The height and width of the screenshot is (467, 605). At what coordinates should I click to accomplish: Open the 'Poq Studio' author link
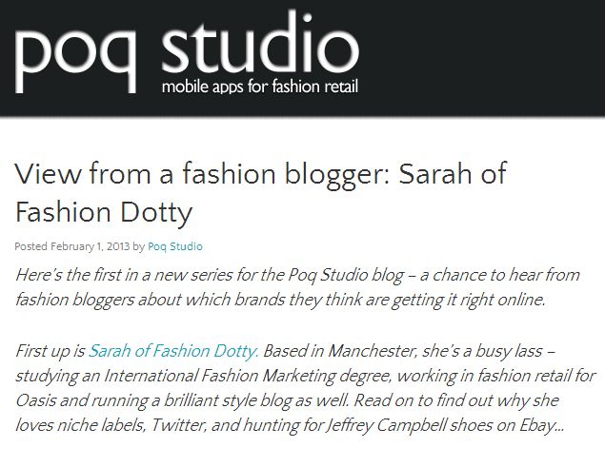[x=175, y=246]
